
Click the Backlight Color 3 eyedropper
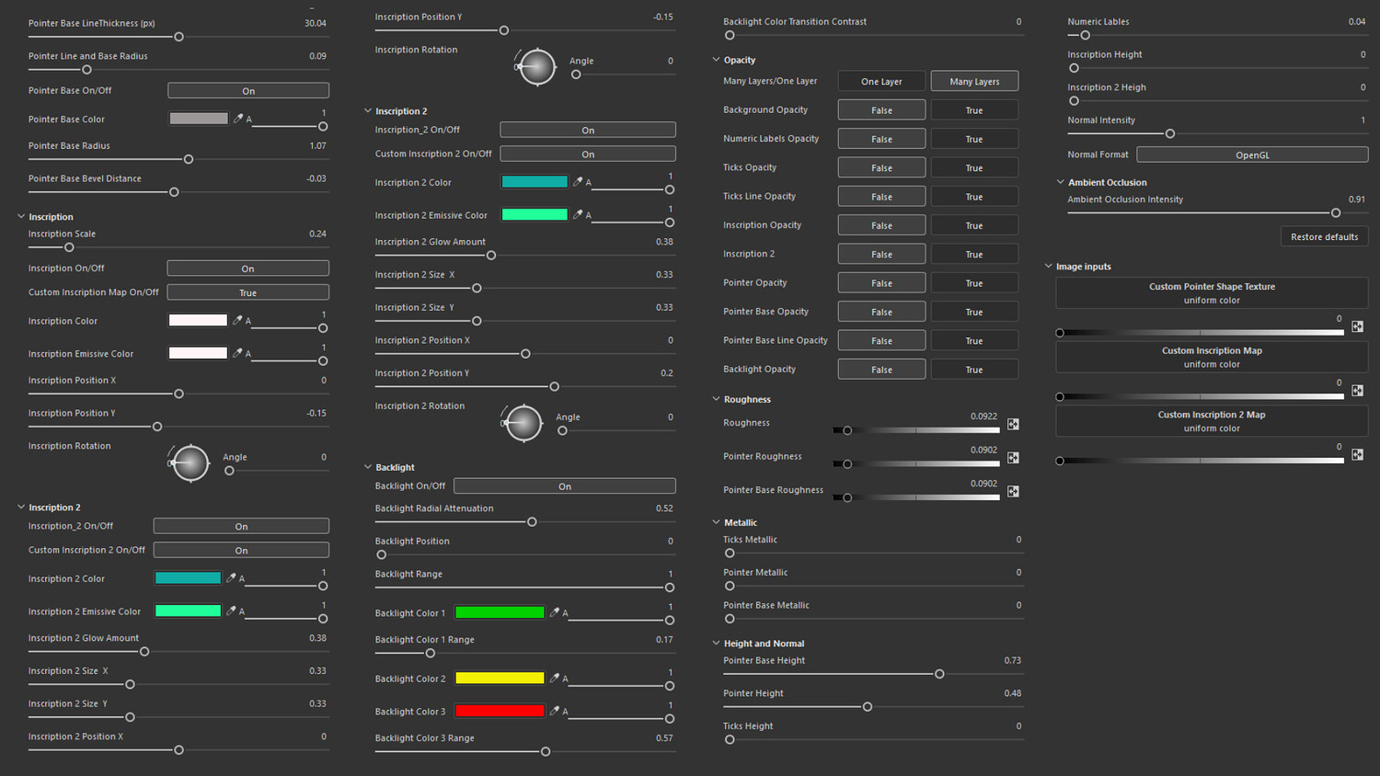555,711
